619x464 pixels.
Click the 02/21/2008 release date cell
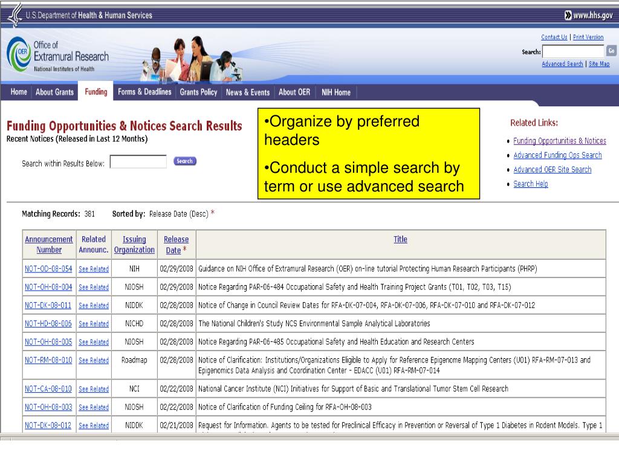coord(177,425)
